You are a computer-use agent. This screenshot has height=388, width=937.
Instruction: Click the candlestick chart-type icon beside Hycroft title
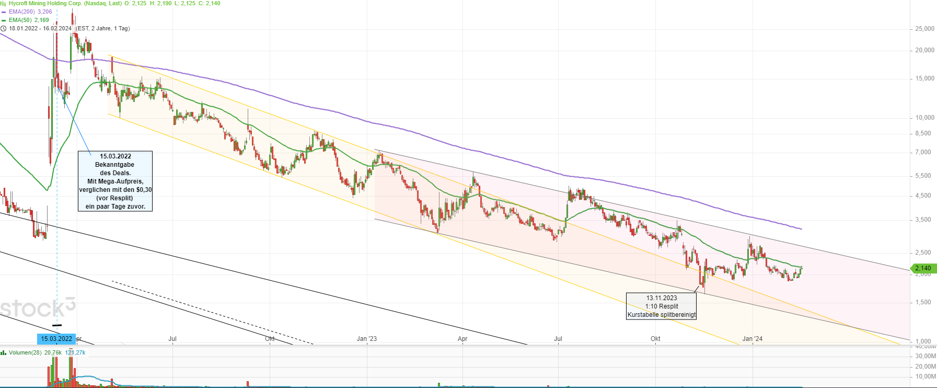(x=4, y=3)
